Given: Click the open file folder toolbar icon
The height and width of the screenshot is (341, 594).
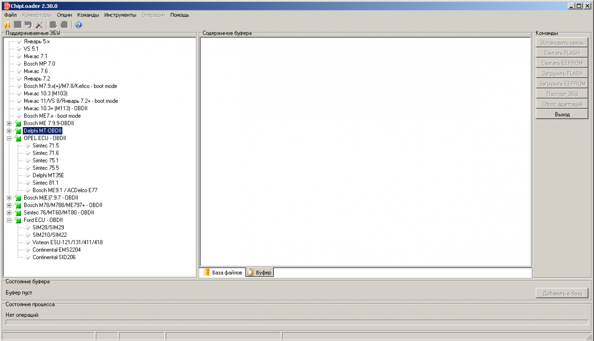Looking at the screenshot, I should (x=7, y=24).
